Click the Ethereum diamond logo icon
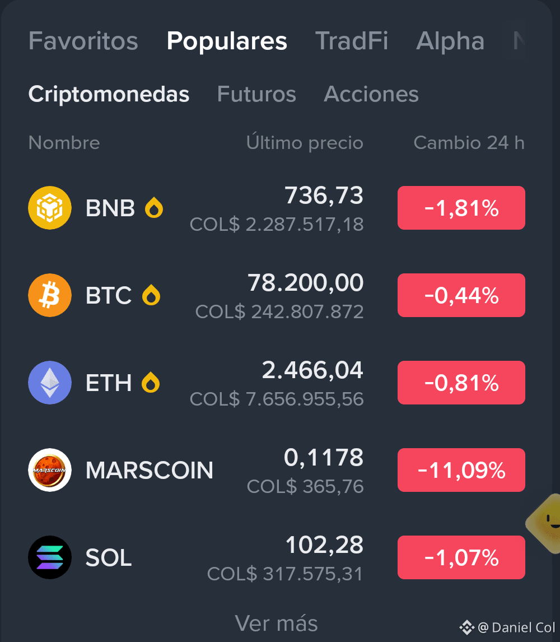Screen dimensions: 560x642 tap(49, 383)
